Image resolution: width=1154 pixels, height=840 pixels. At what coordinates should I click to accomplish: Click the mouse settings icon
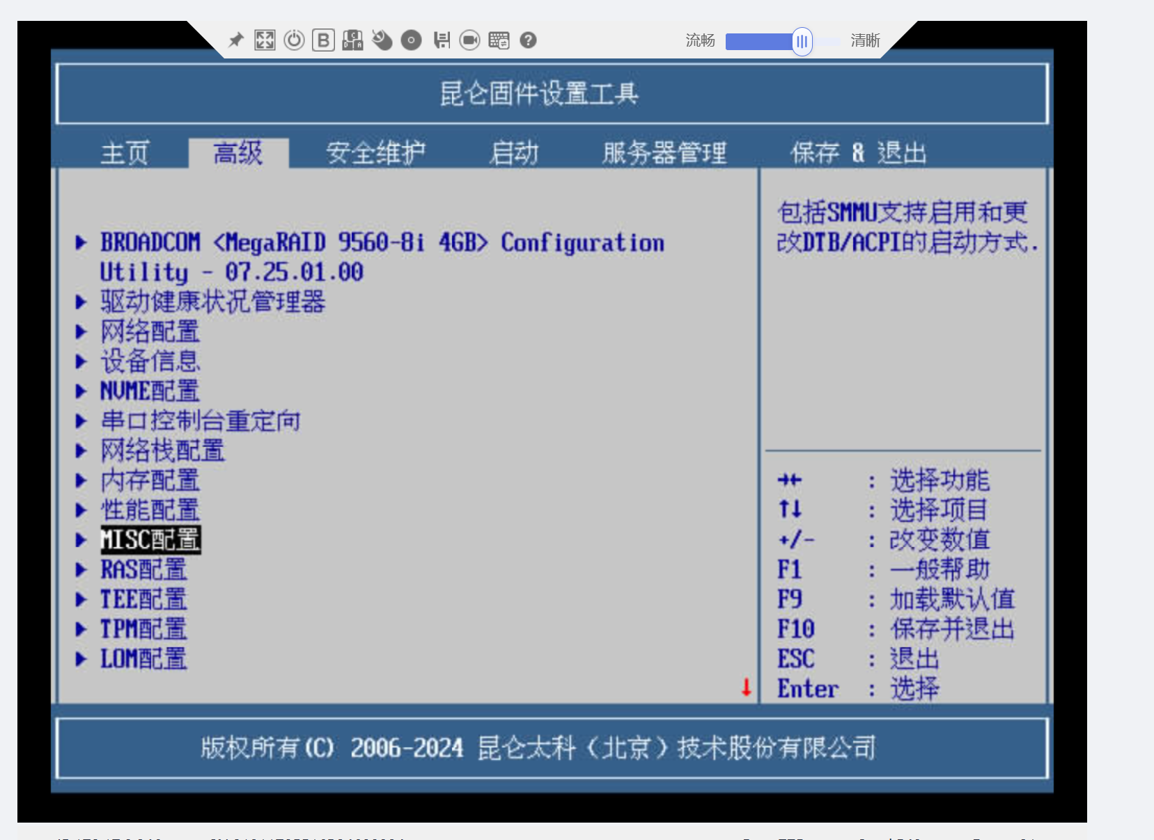(x=382, y=40)
